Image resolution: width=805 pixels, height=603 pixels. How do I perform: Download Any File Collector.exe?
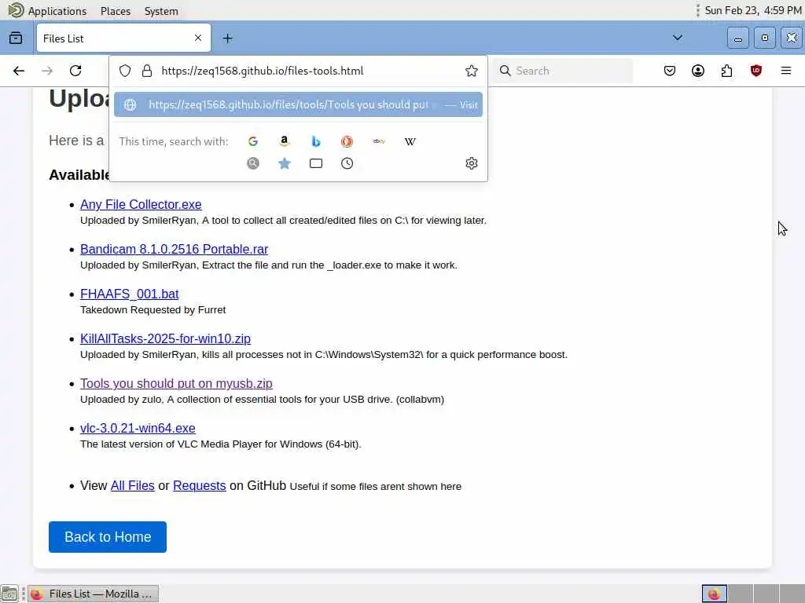pos(141,204)
